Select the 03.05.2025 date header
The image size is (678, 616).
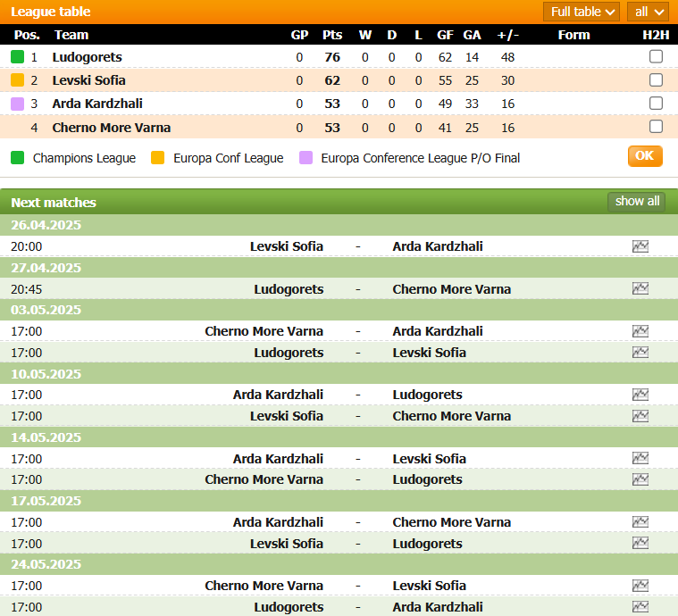339,310
